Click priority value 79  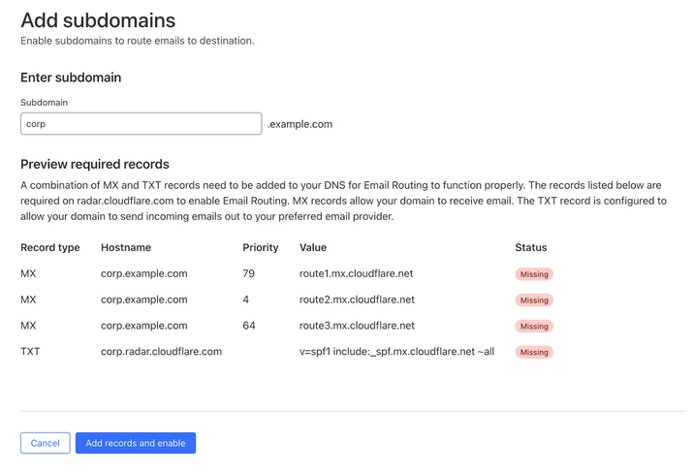(x=248, y=273)
